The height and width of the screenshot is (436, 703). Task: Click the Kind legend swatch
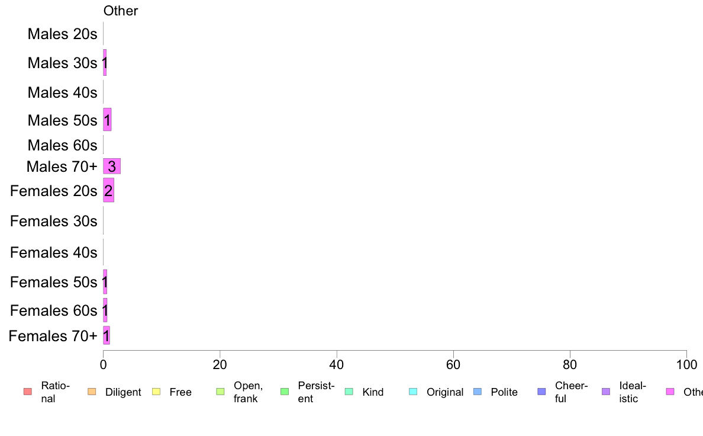[349, 392]
